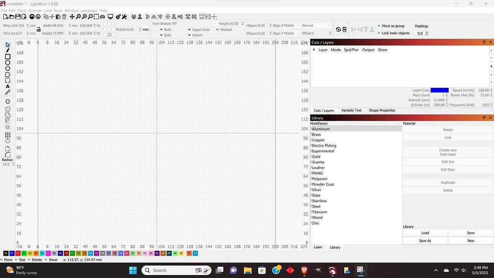Click the Camera capture icon
The image size is (494, 278).
tap(103, 17)
